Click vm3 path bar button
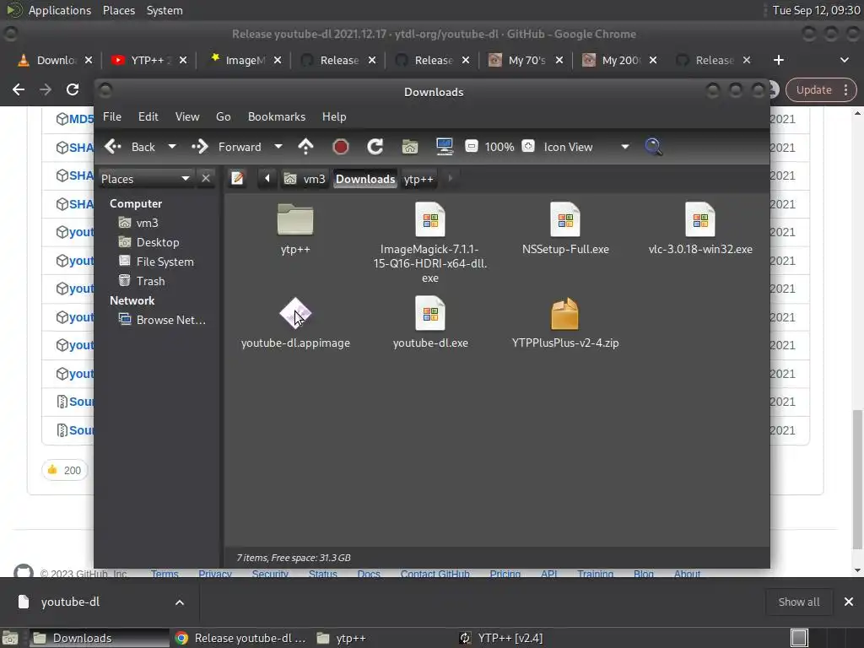This screenshot has width=864, height=648. [305, 179]
